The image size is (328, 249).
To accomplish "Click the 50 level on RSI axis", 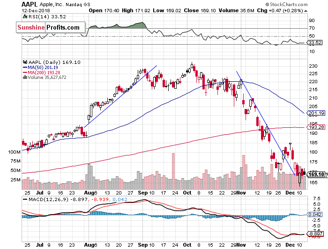I will tap(312, 36).
